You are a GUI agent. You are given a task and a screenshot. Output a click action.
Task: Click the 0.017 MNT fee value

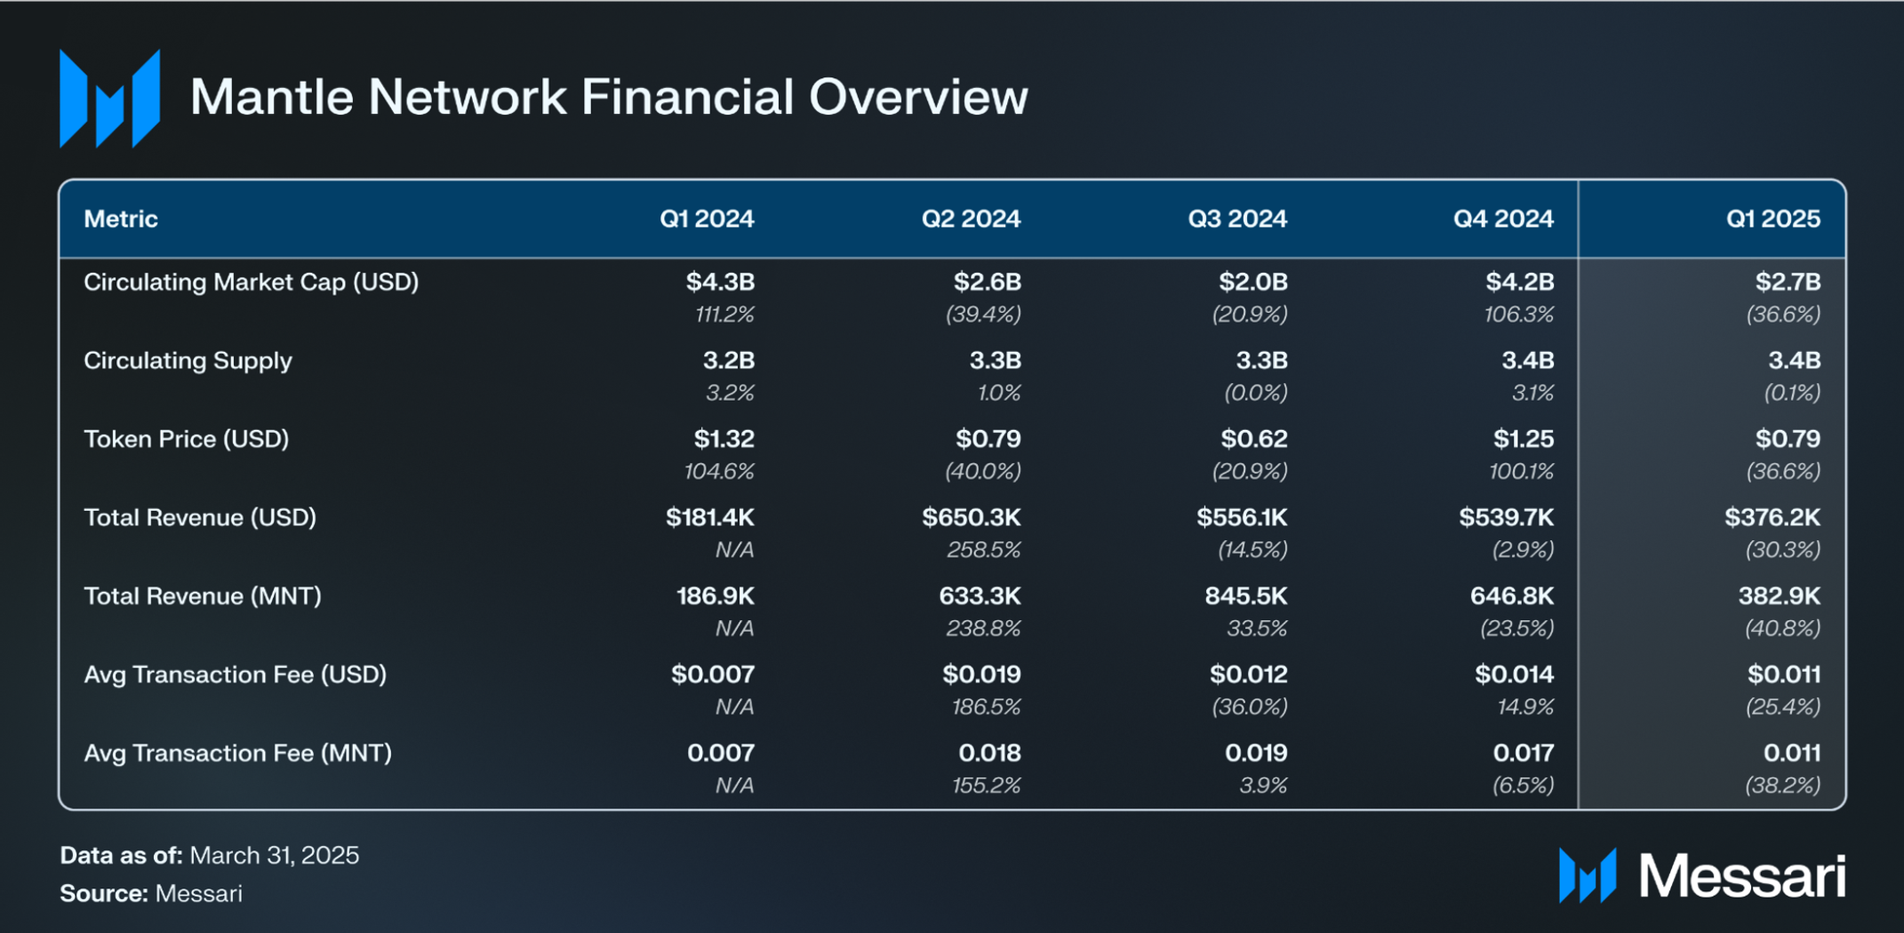tap(1524, 753)
